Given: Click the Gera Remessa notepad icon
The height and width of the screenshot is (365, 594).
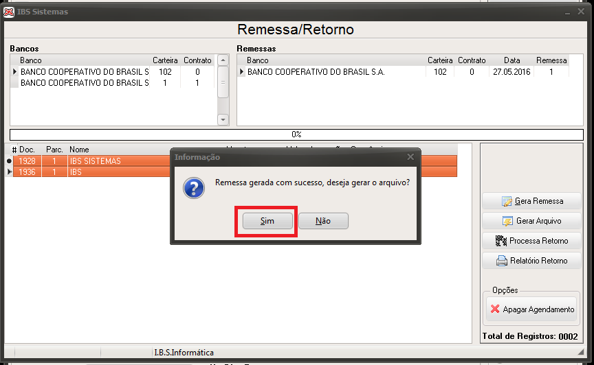Looking at the screenshot, I should click(x=507, y=201).
